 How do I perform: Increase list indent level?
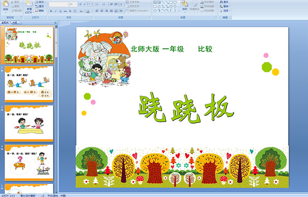(x=116, y=4)
